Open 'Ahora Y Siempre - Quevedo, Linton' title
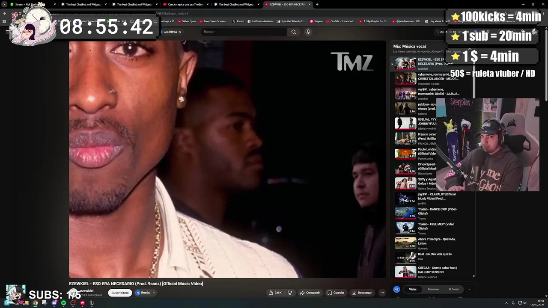Viewport: 548px width, 308px height. (437, 241)
